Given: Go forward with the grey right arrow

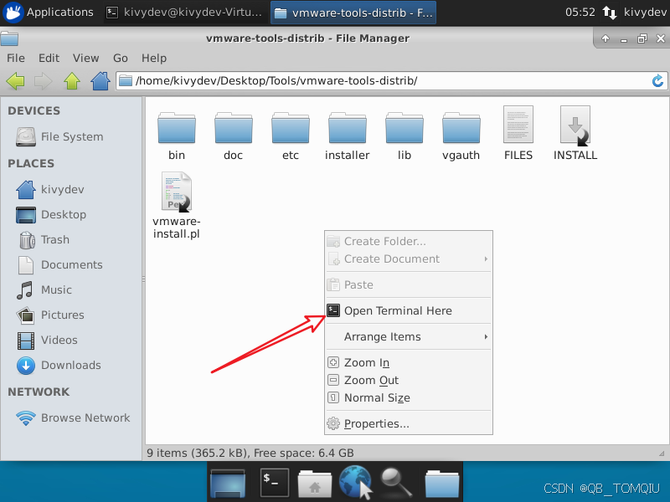Looking at the screenshot, I should point(44,80).
